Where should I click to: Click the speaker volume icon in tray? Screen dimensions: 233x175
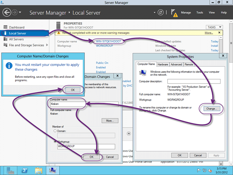pyautogui.click(x=210, y=170)
